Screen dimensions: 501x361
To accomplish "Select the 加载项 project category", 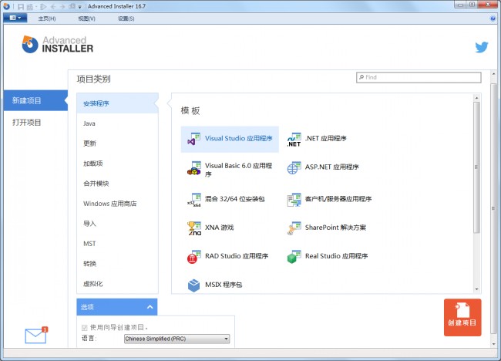I will pos(117,164).
